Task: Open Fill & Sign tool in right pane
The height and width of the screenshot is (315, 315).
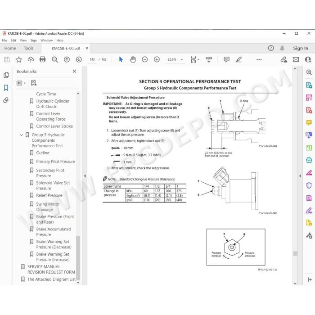Action: (x=309, y=210)
